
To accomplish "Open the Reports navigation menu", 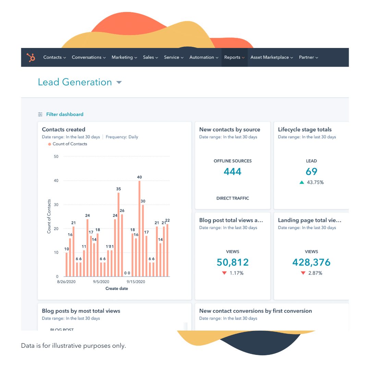I will (x=234, y=58).
